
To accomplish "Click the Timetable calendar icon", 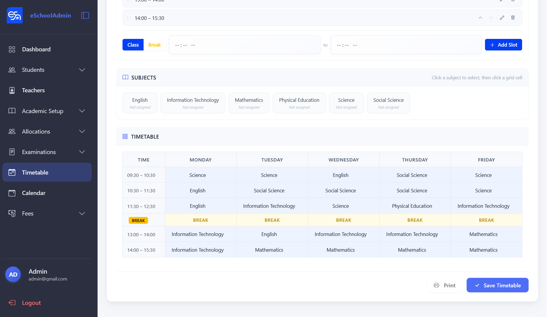I will pos(12,172).
